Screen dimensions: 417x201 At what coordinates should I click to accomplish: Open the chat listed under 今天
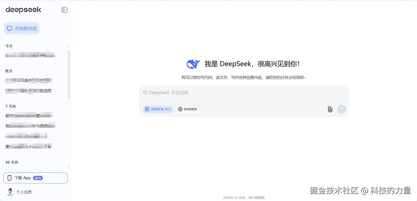point(30,56)
